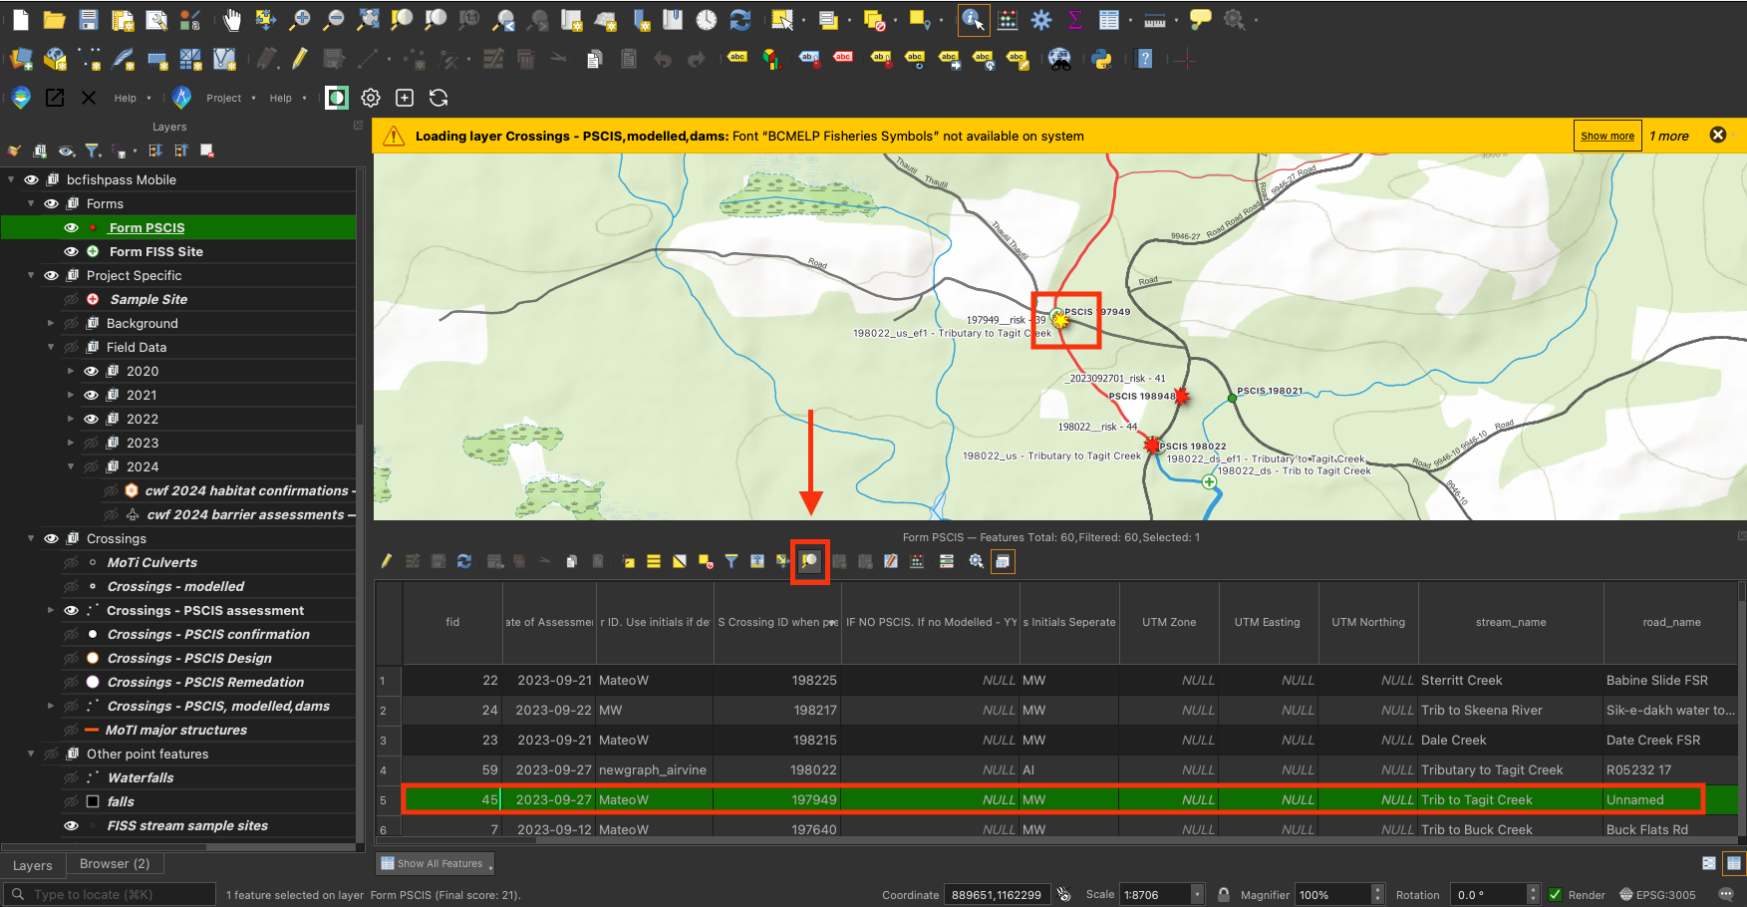Image resolution: width=1747 pixels, height=907 pixels.
Task: Show the Sample Site layer
Action: click(x=71, y=299)
